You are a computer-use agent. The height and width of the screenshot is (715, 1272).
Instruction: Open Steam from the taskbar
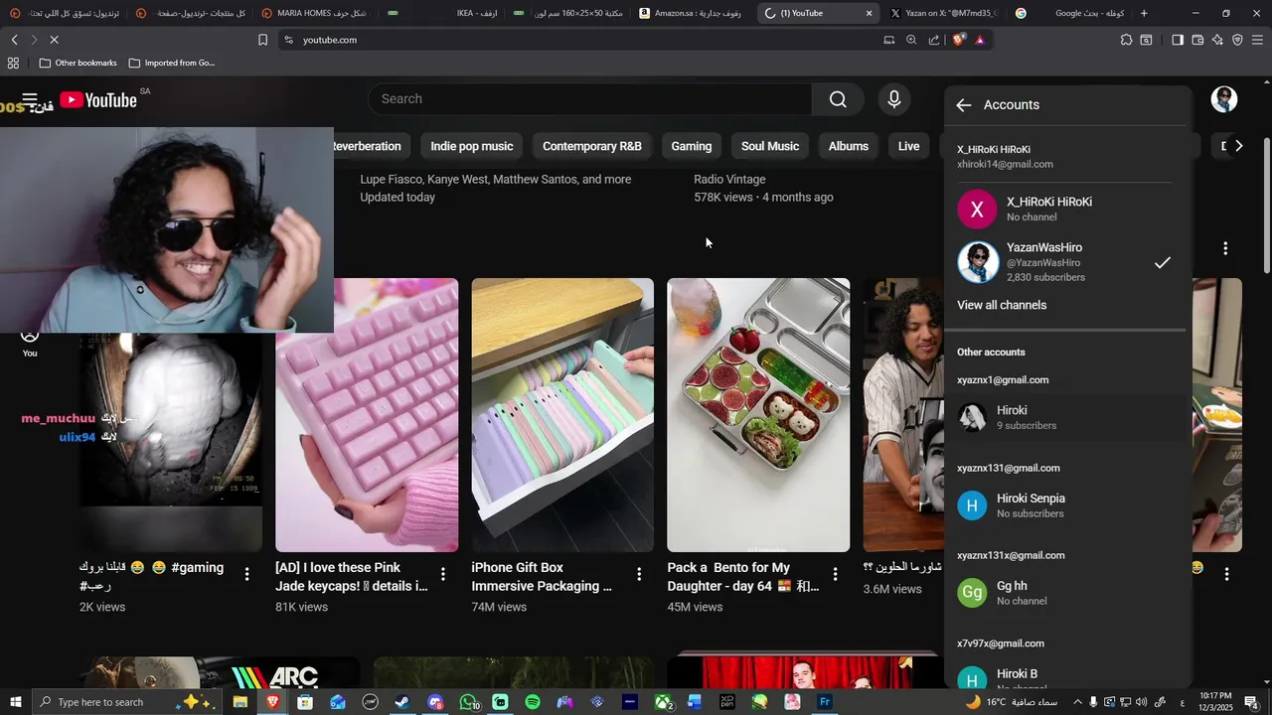(x=401, y=702)
